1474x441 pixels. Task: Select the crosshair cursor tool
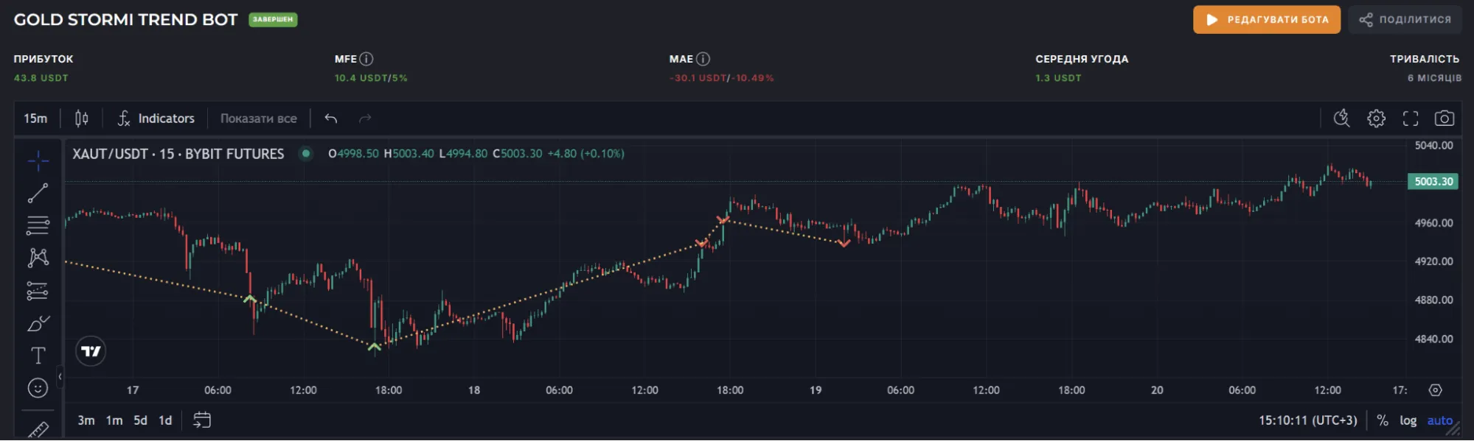(x=38, y=160)
